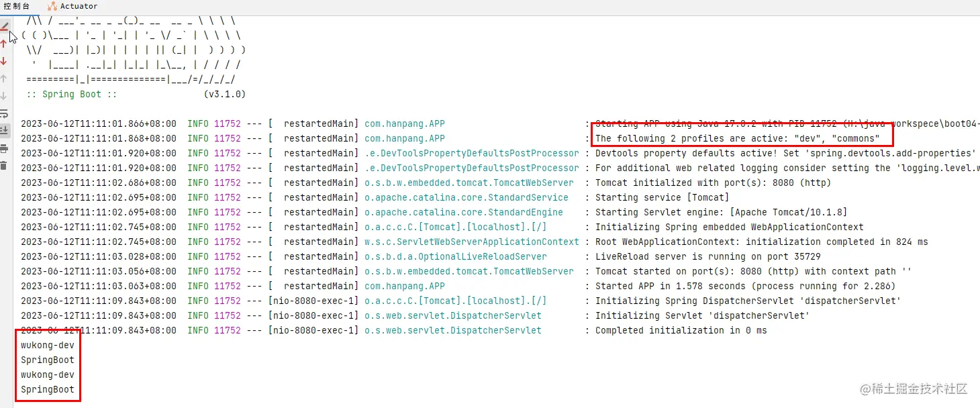Click the timestamp 2023-06-12T11:11:03.063+08:00
The height and width of the screenshot is (408, 980).
point(99,286)
